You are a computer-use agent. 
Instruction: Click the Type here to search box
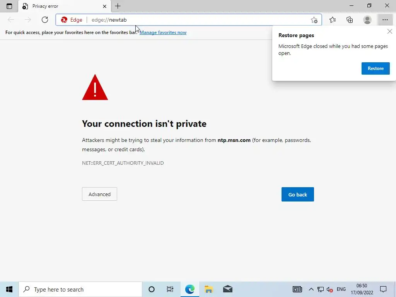[x=80, y=289]
